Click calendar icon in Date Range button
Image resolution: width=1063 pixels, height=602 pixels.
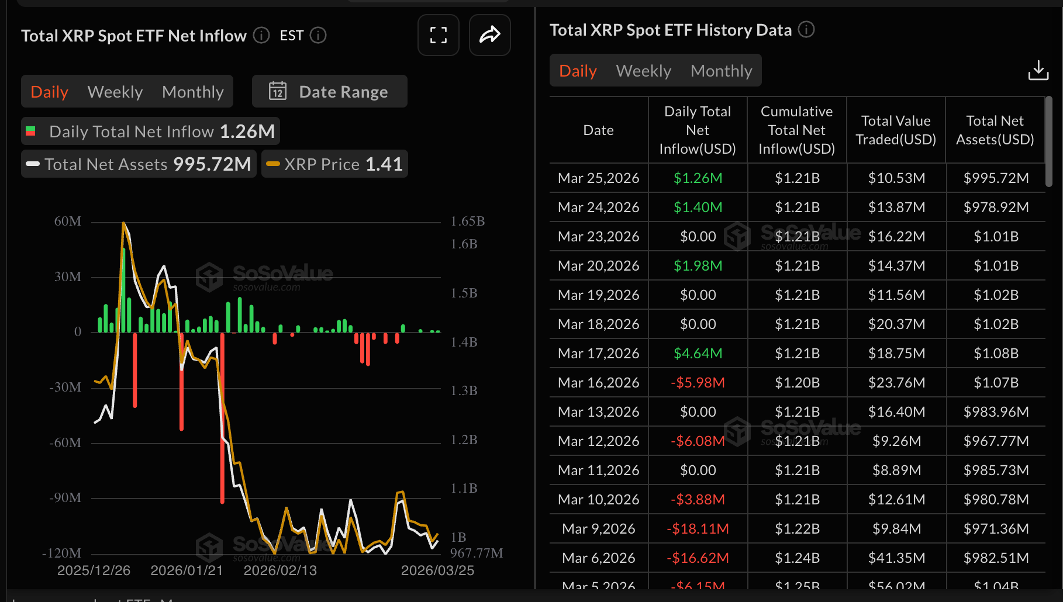(x=278, y=91)
